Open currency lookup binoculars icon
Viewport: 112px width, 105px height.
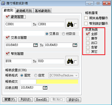coord(70,61)
